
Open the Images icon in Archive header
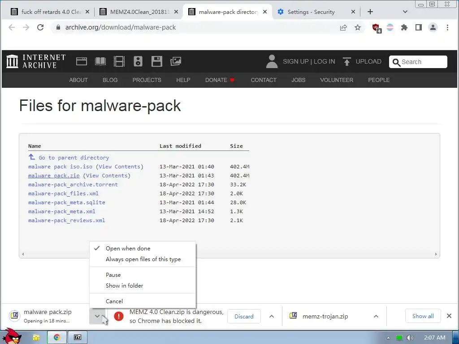[176, 61]
